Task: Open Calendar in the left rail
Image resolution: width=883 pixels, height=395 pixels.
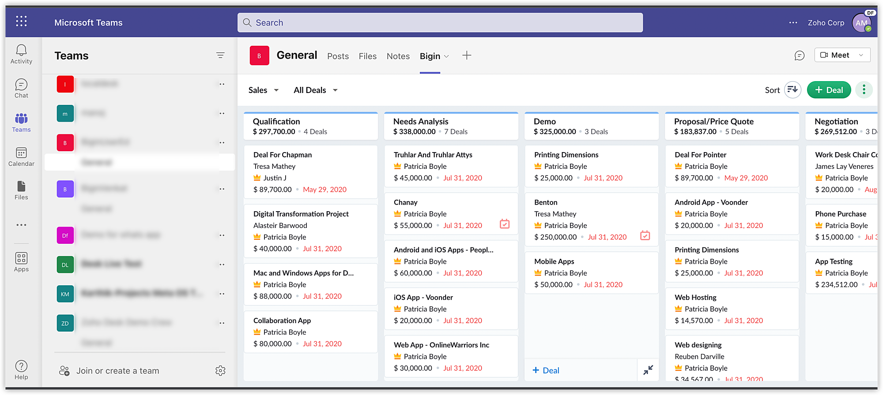Action: click(x=21, y=157)
